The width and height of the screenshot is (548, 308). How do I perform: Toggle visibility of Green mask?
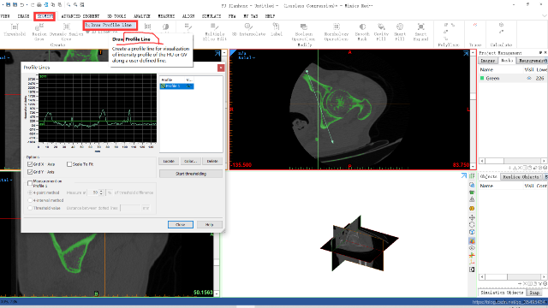pyautogui.click(x=529, y=78)
